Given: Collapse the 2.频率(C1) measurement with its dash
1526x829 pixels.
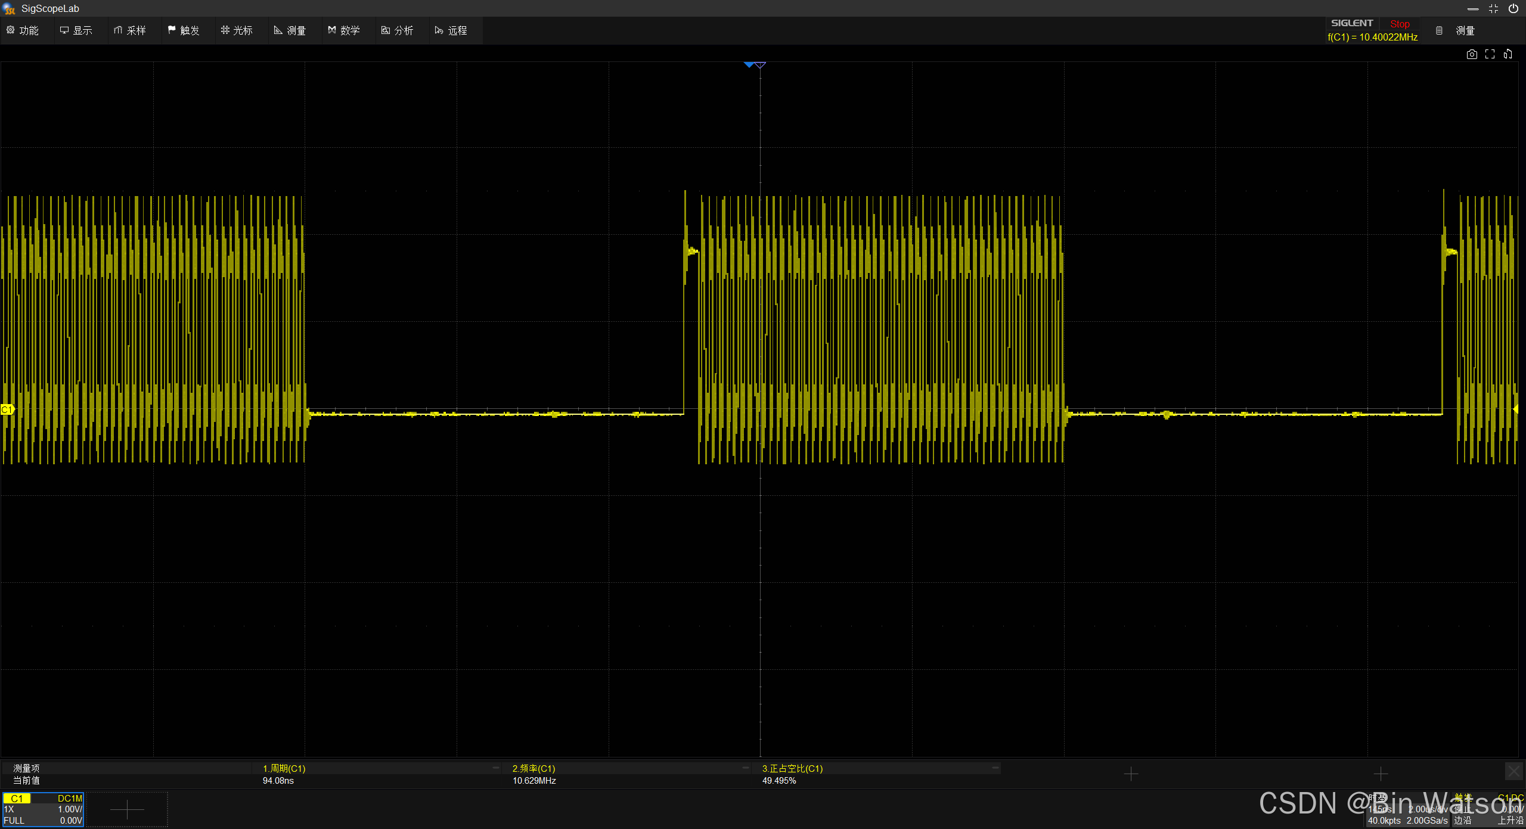Looking at the screenshot, I should click(745, 768).
